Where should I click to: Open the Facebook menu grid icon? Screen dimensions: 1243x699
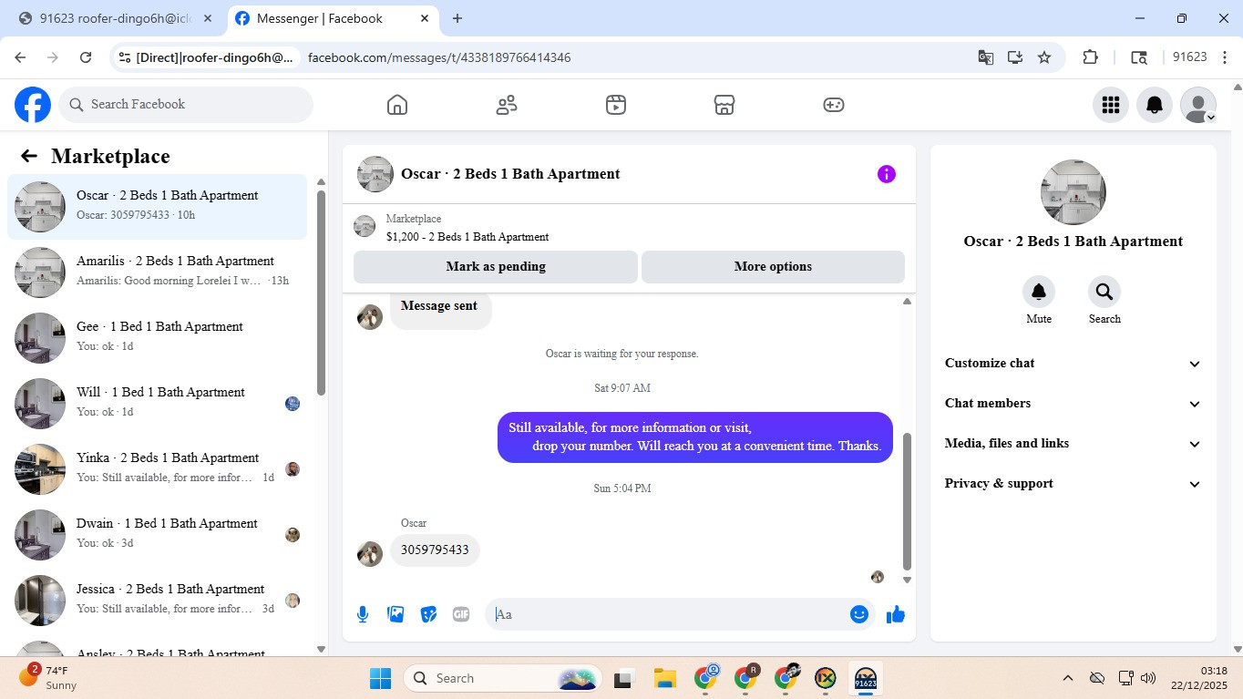pyautogui.click(x=1110, y=105)
